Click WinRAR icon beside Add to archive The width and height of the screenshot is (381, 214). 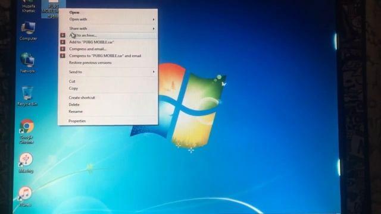click(63, 35)
